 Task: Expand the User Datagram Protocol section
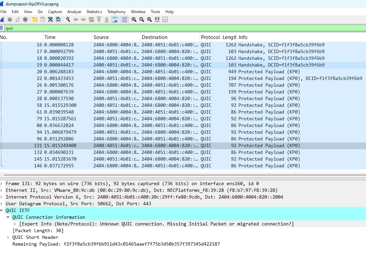pos(2,204)
